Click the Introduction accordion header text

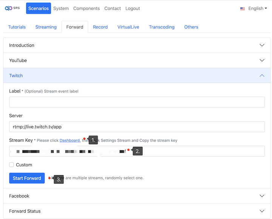[x=22, y=45]
